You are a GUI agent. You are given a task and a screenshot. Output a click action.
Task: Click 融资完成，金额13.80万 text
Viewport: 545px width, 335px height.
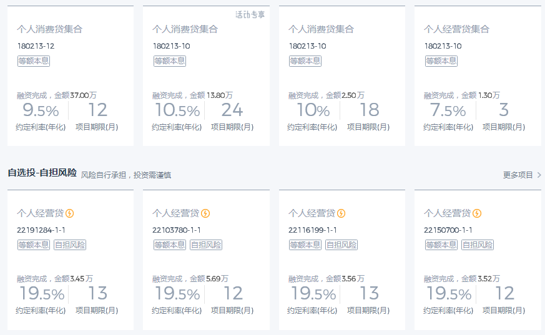tap(192, 95)
